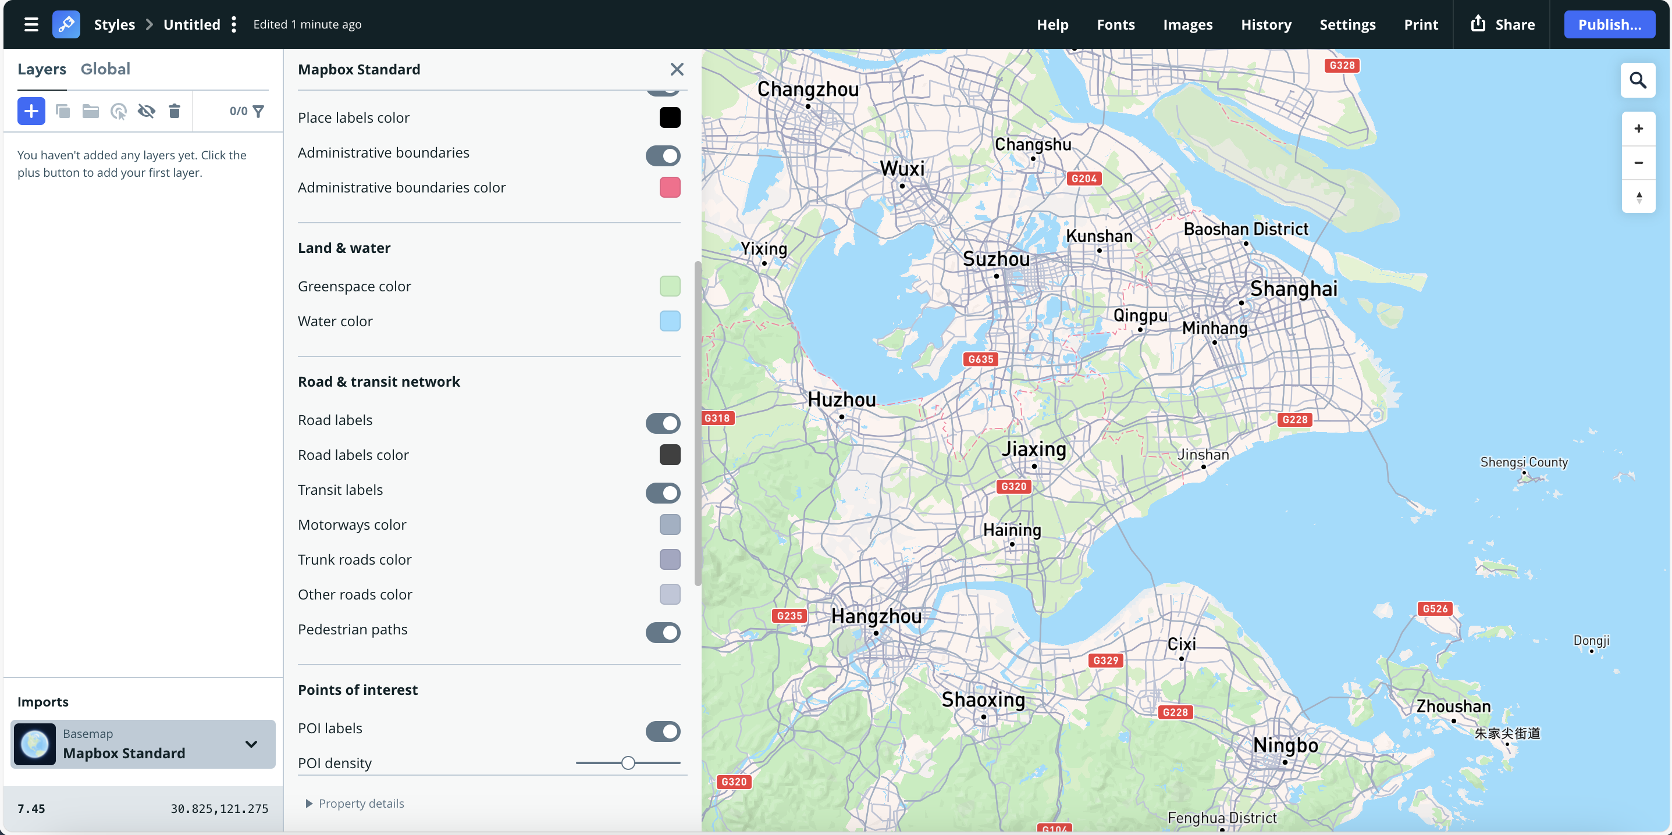1672x835 pixels.
Task: Open the map search magnifier
Action: tap(1638, 80)
